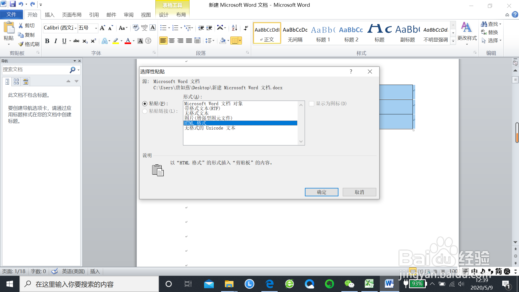This screenshot has height=292, width=519.
Task: Click the justify alignment icon
Action: tap(189, 41)
